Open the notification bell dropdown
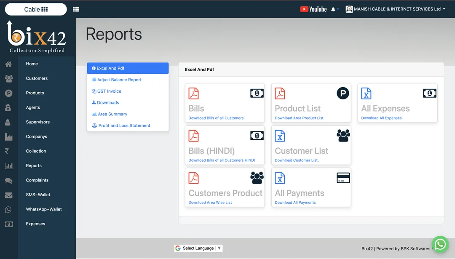This screenshot has width=455, height=259. 335,9
